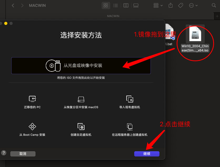Switch Finder to list view

pyautogui.click(x=116, y=6)
